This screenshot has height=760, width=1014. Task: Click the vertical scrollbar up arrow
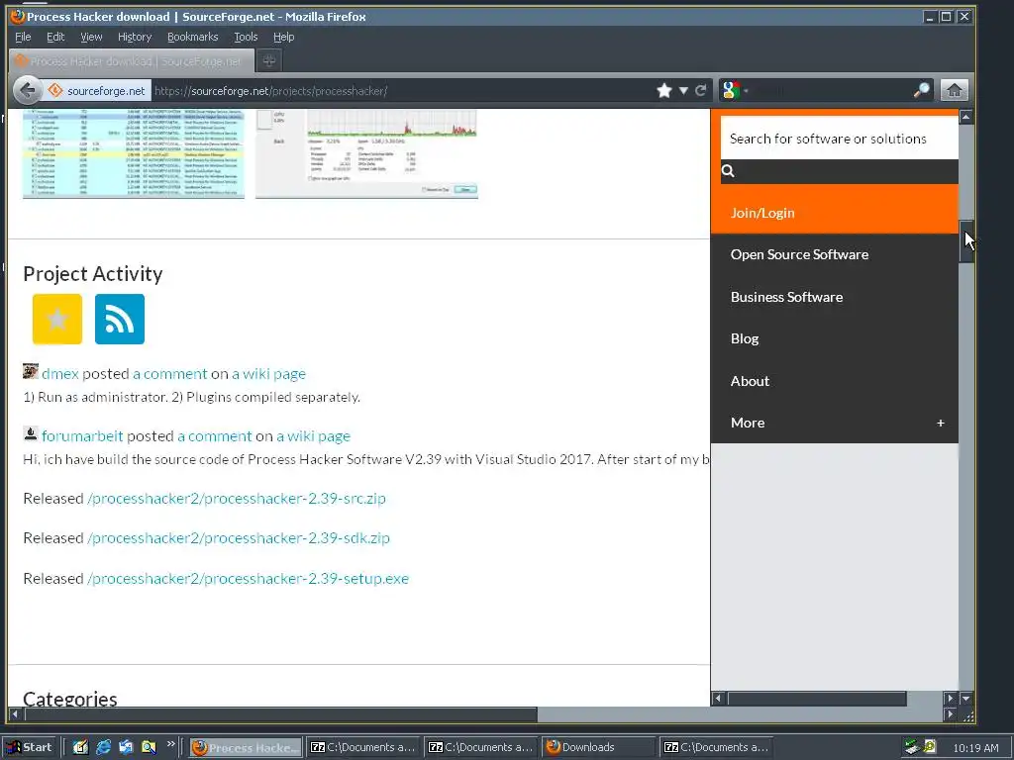click(966, 117)
